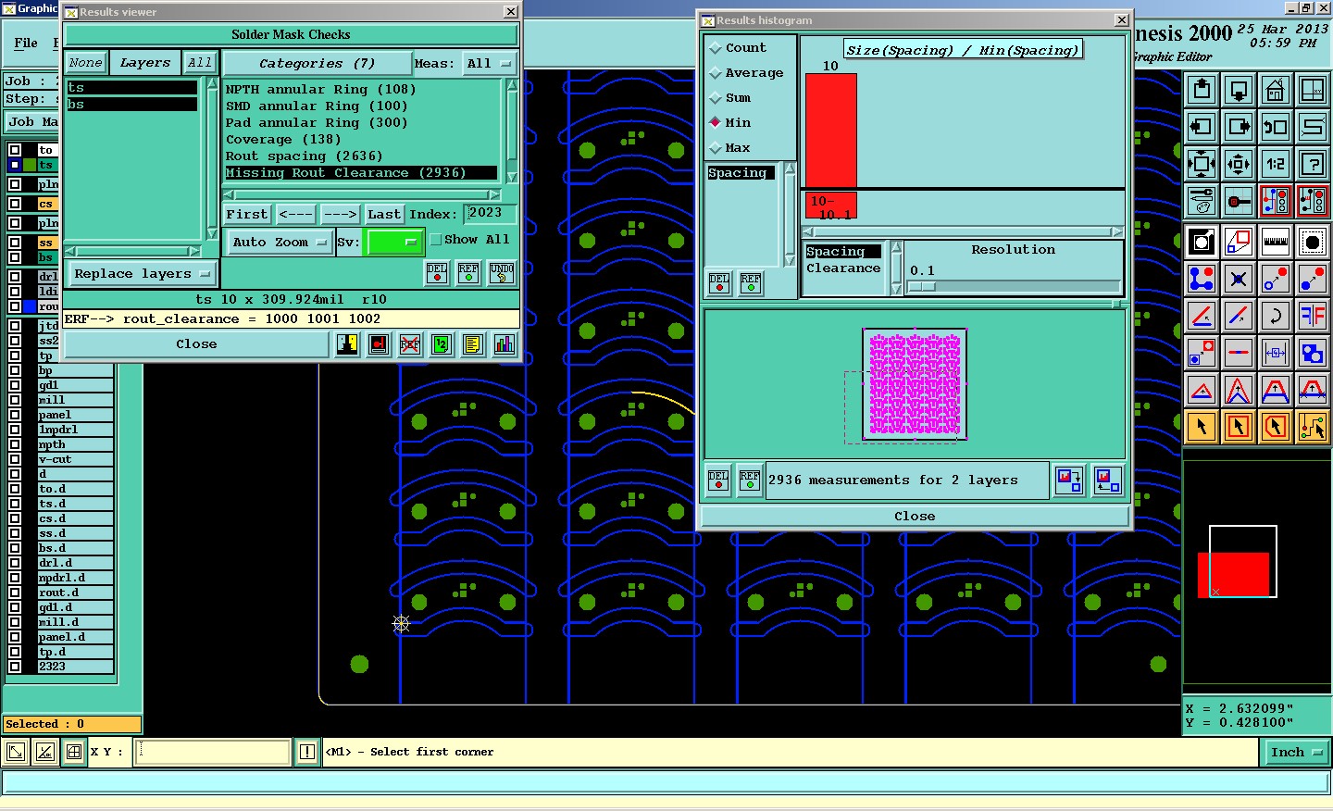Screen dimensions: 1333x811
Task: Click the blue swatch next to rout layer
Action: 30,306
